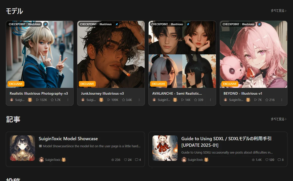Click the pin icon on Realistic Illustrious Photography card

(45, 24)
